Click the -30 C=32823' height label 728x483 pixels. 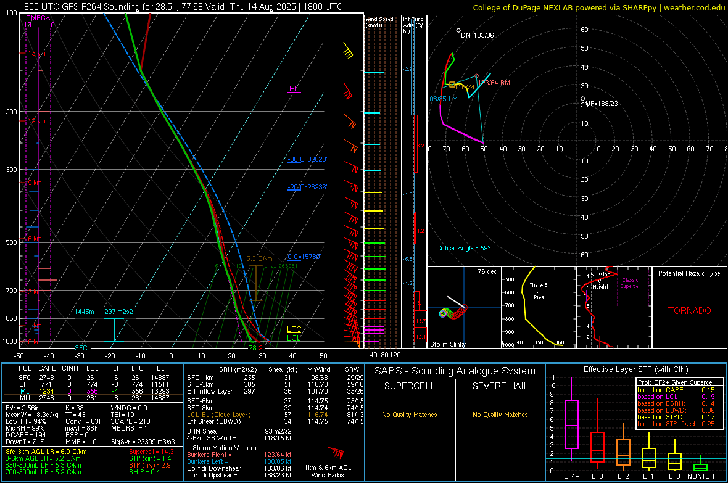click(x=307, y=159)
